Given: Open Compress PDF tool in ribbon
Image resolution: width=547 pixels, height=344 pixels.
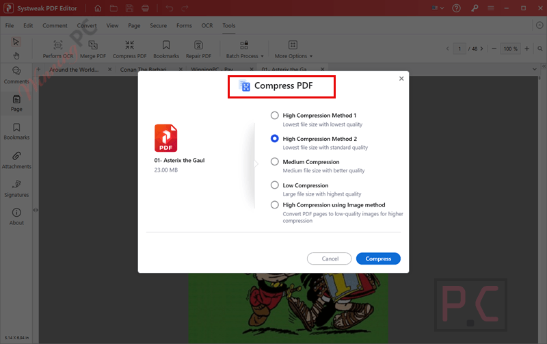Looking at the screenshot, I should [129, 49].
